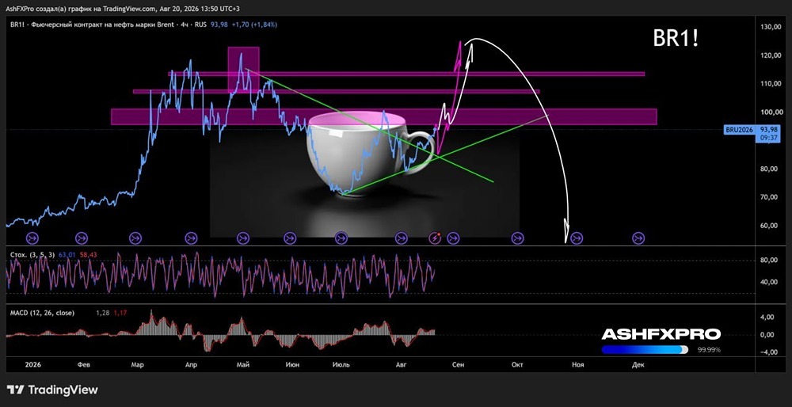
Task: Open the event marker above the Ноя label
Action: 577,238
